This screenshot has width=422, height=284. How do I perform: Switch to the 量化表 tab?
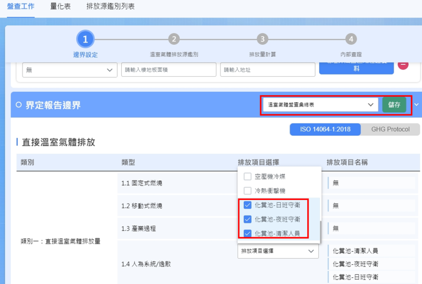coord(61,7)
